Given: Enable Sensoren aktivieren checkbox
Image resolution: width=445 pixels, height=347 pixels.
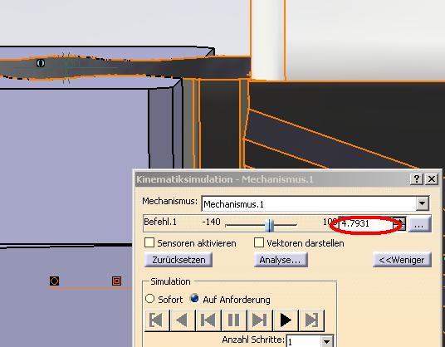Looking at the screenshot, I should (149, 242).
